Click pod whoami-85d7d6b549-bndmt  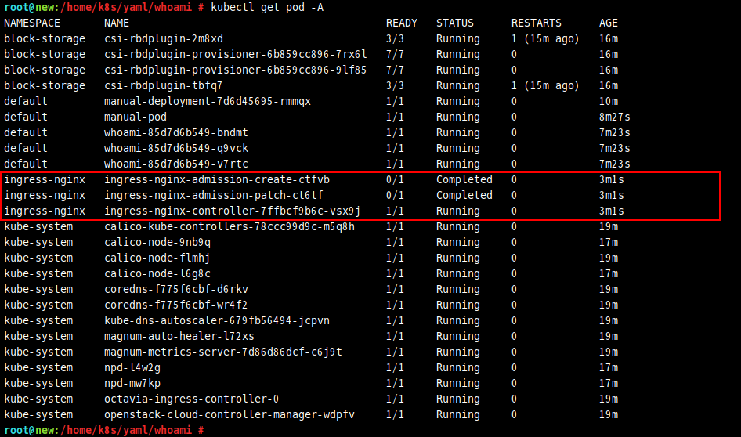coord(175,132)
